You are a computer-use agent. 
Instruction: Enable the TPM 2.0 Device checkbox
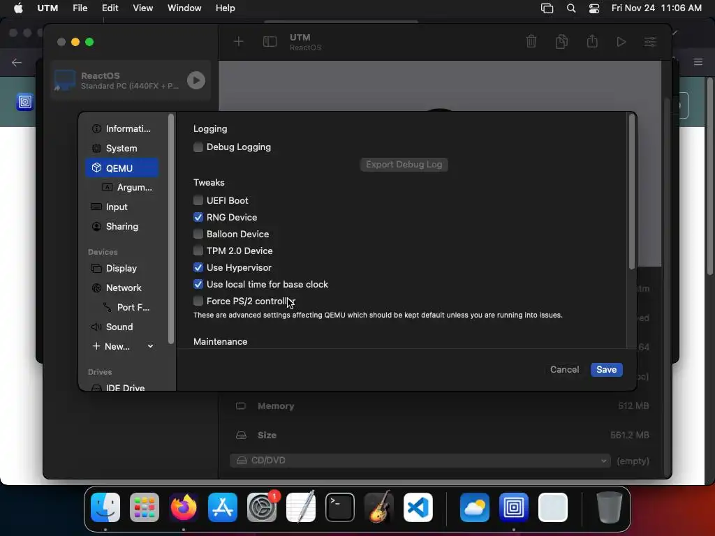pos(198,251)
